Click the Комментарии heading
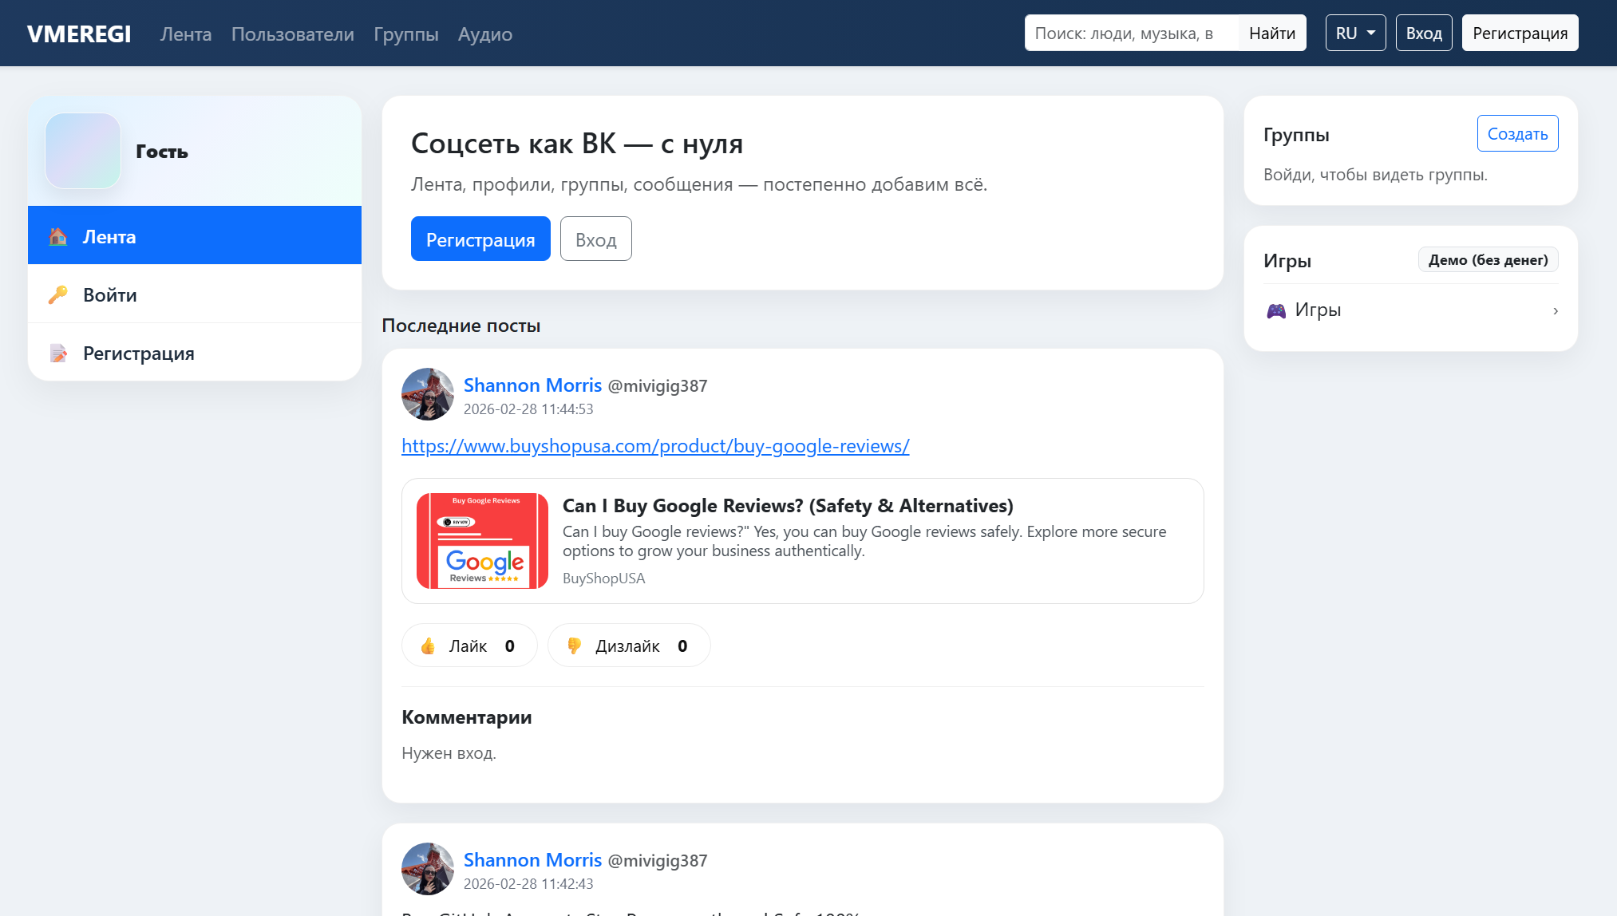 467,717
